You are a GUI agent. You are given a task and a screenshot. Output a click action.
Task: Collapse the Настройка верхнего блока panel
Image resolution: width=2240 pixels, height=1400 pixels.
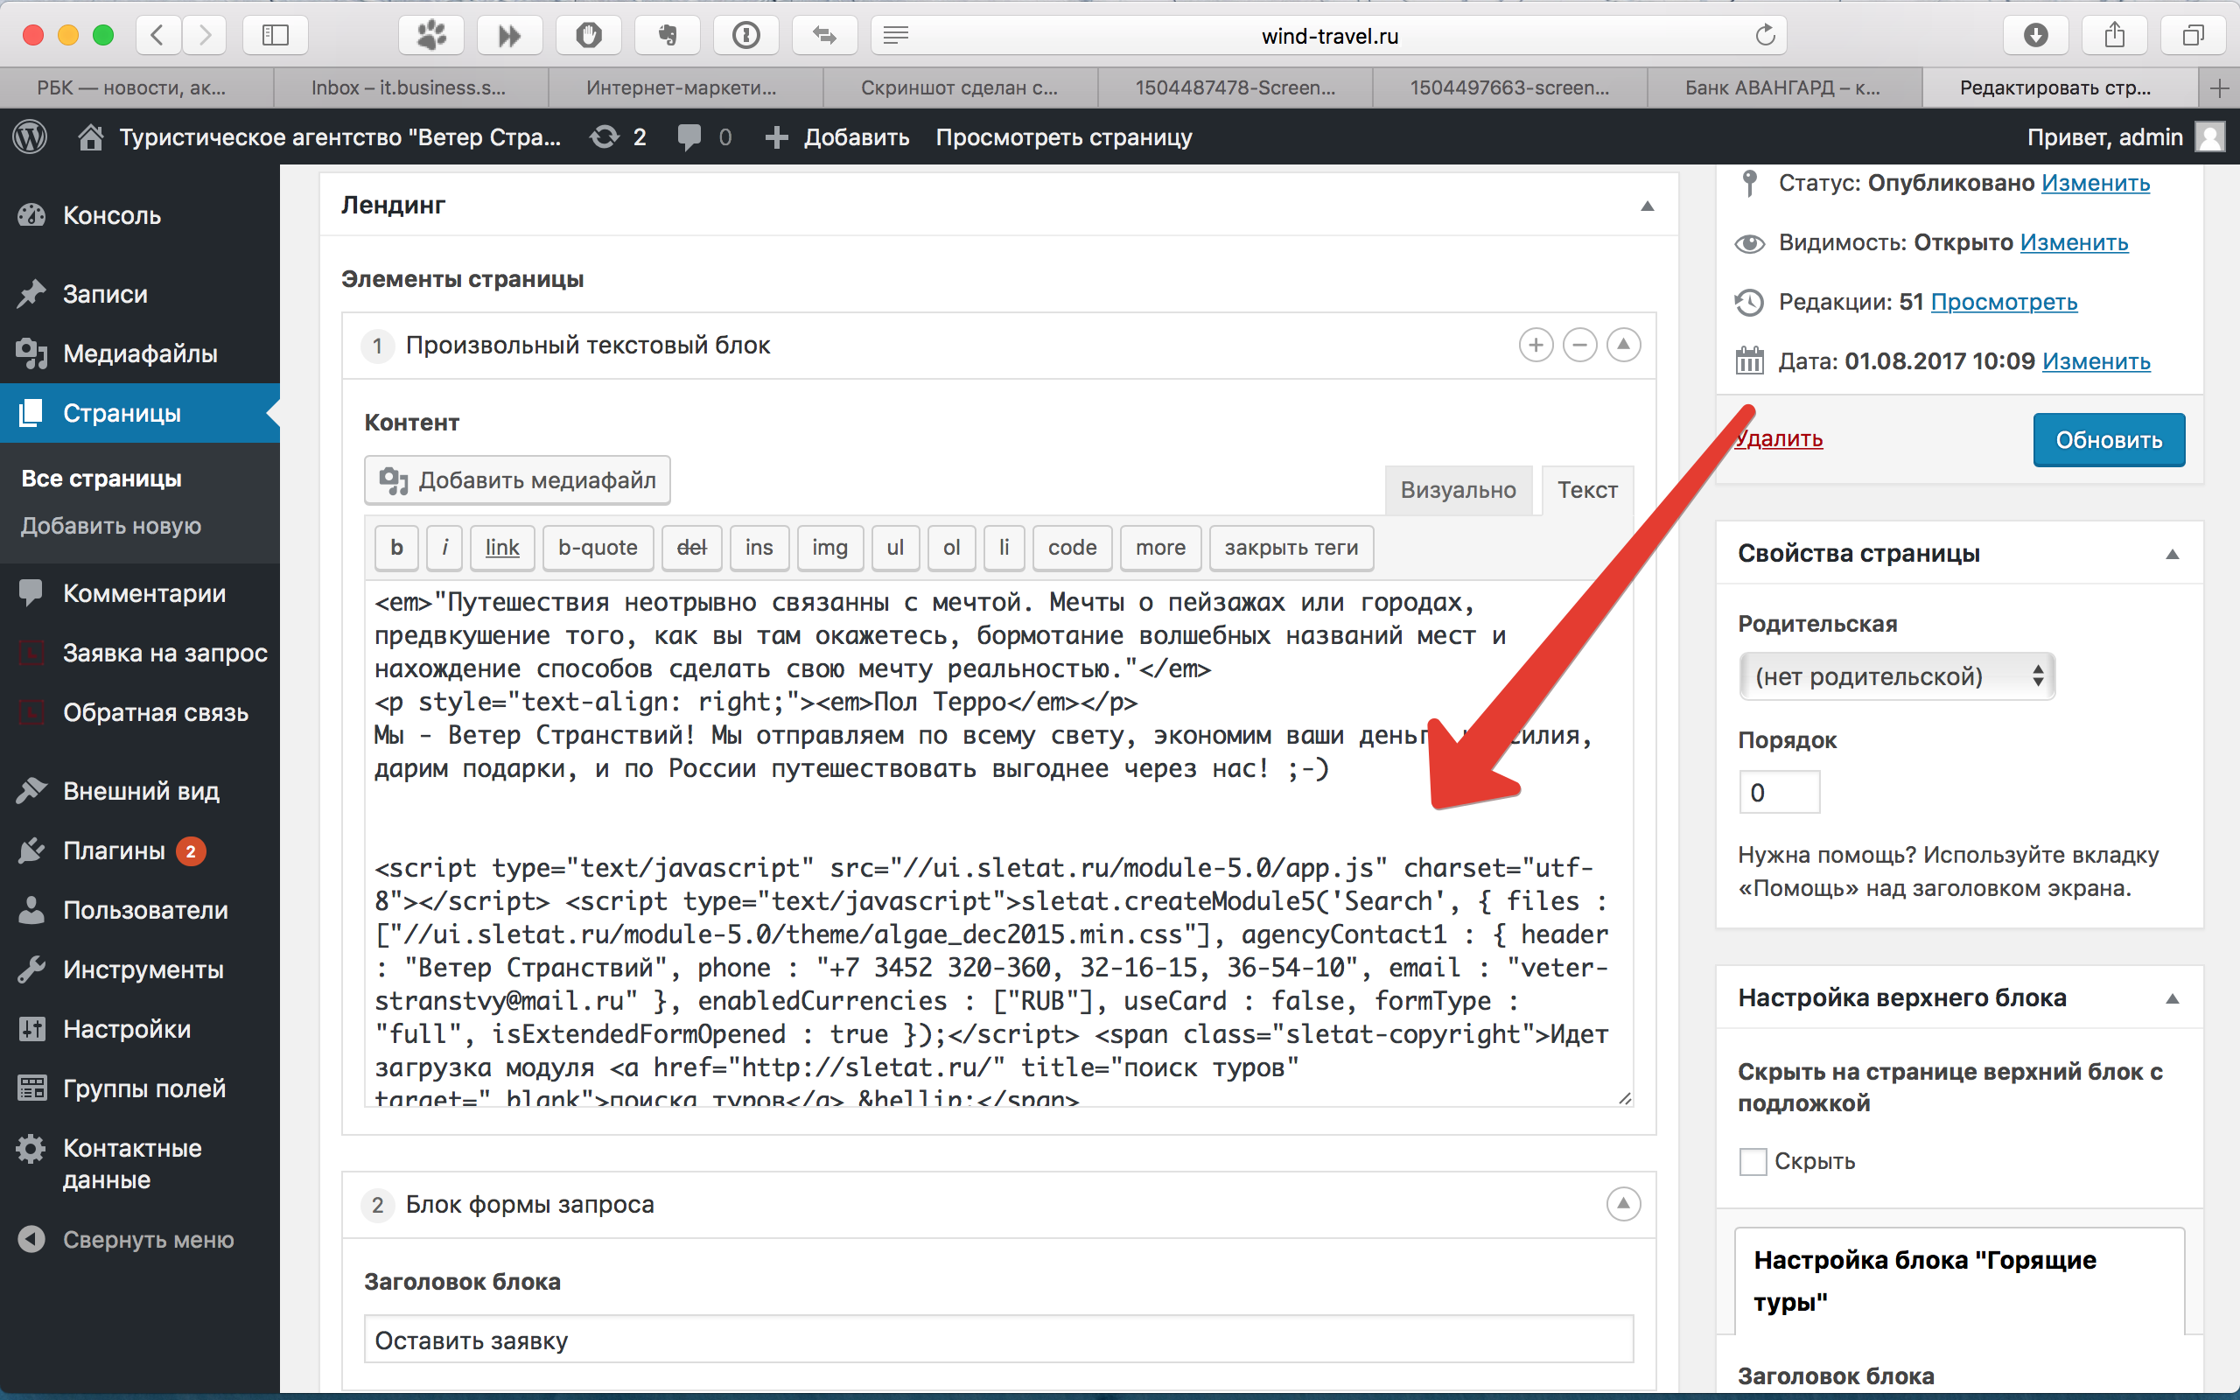(2173, 998)
